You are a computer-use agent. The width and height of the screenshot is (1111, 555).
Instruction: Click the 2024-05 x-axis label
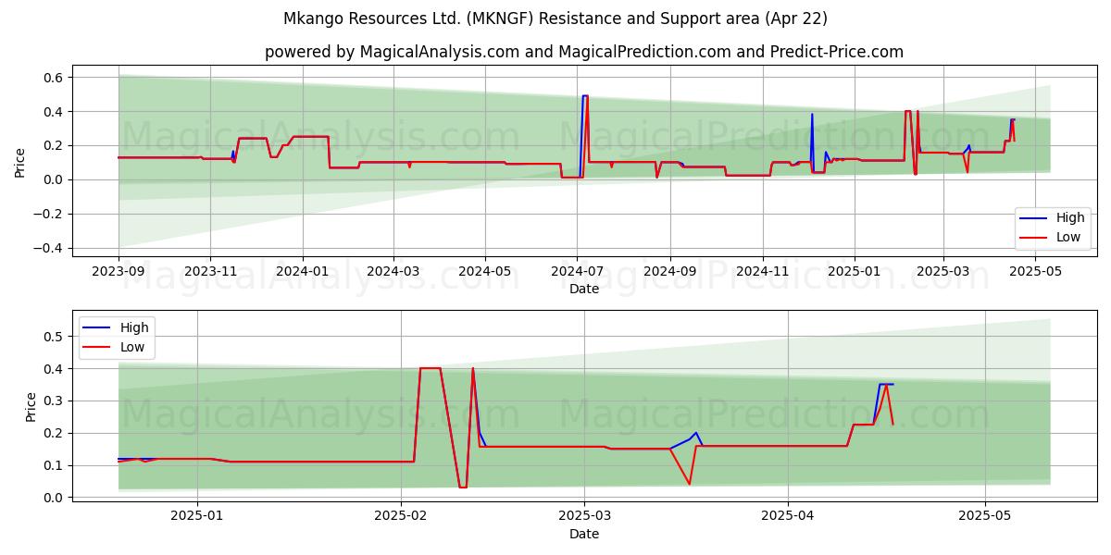coord(484,272)
